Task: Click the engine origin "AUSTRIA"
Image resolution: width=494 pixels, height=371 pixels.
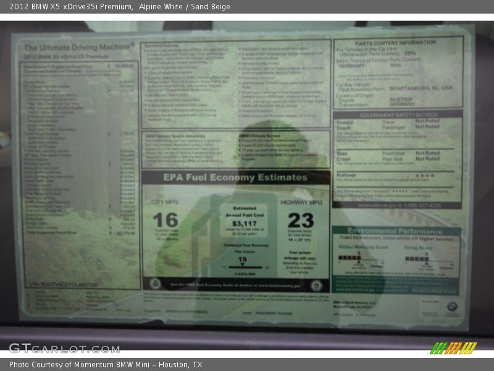Action: click(401, 99)
